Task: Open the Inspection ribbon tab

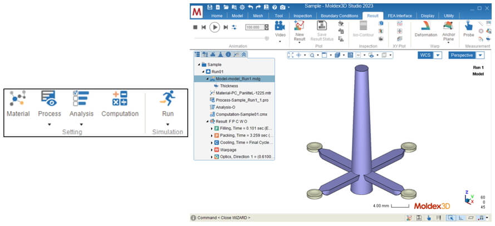Action: (302, 16)
